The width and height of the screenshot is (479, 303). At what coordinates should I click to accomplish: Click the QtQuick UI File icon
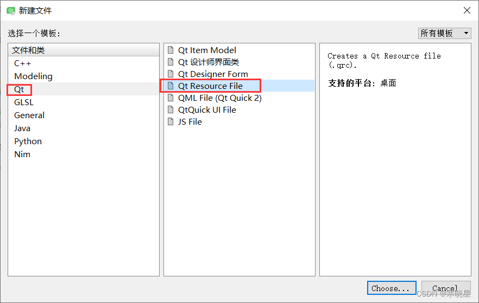(x=171, y=109)
